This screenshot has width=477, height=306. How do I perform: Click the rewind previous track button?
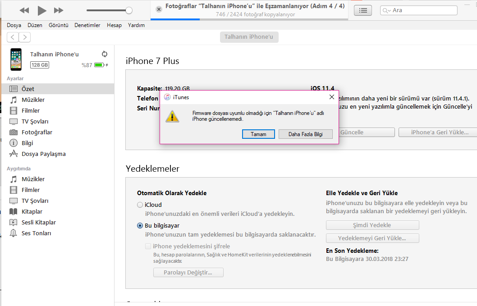pos(24,11)
